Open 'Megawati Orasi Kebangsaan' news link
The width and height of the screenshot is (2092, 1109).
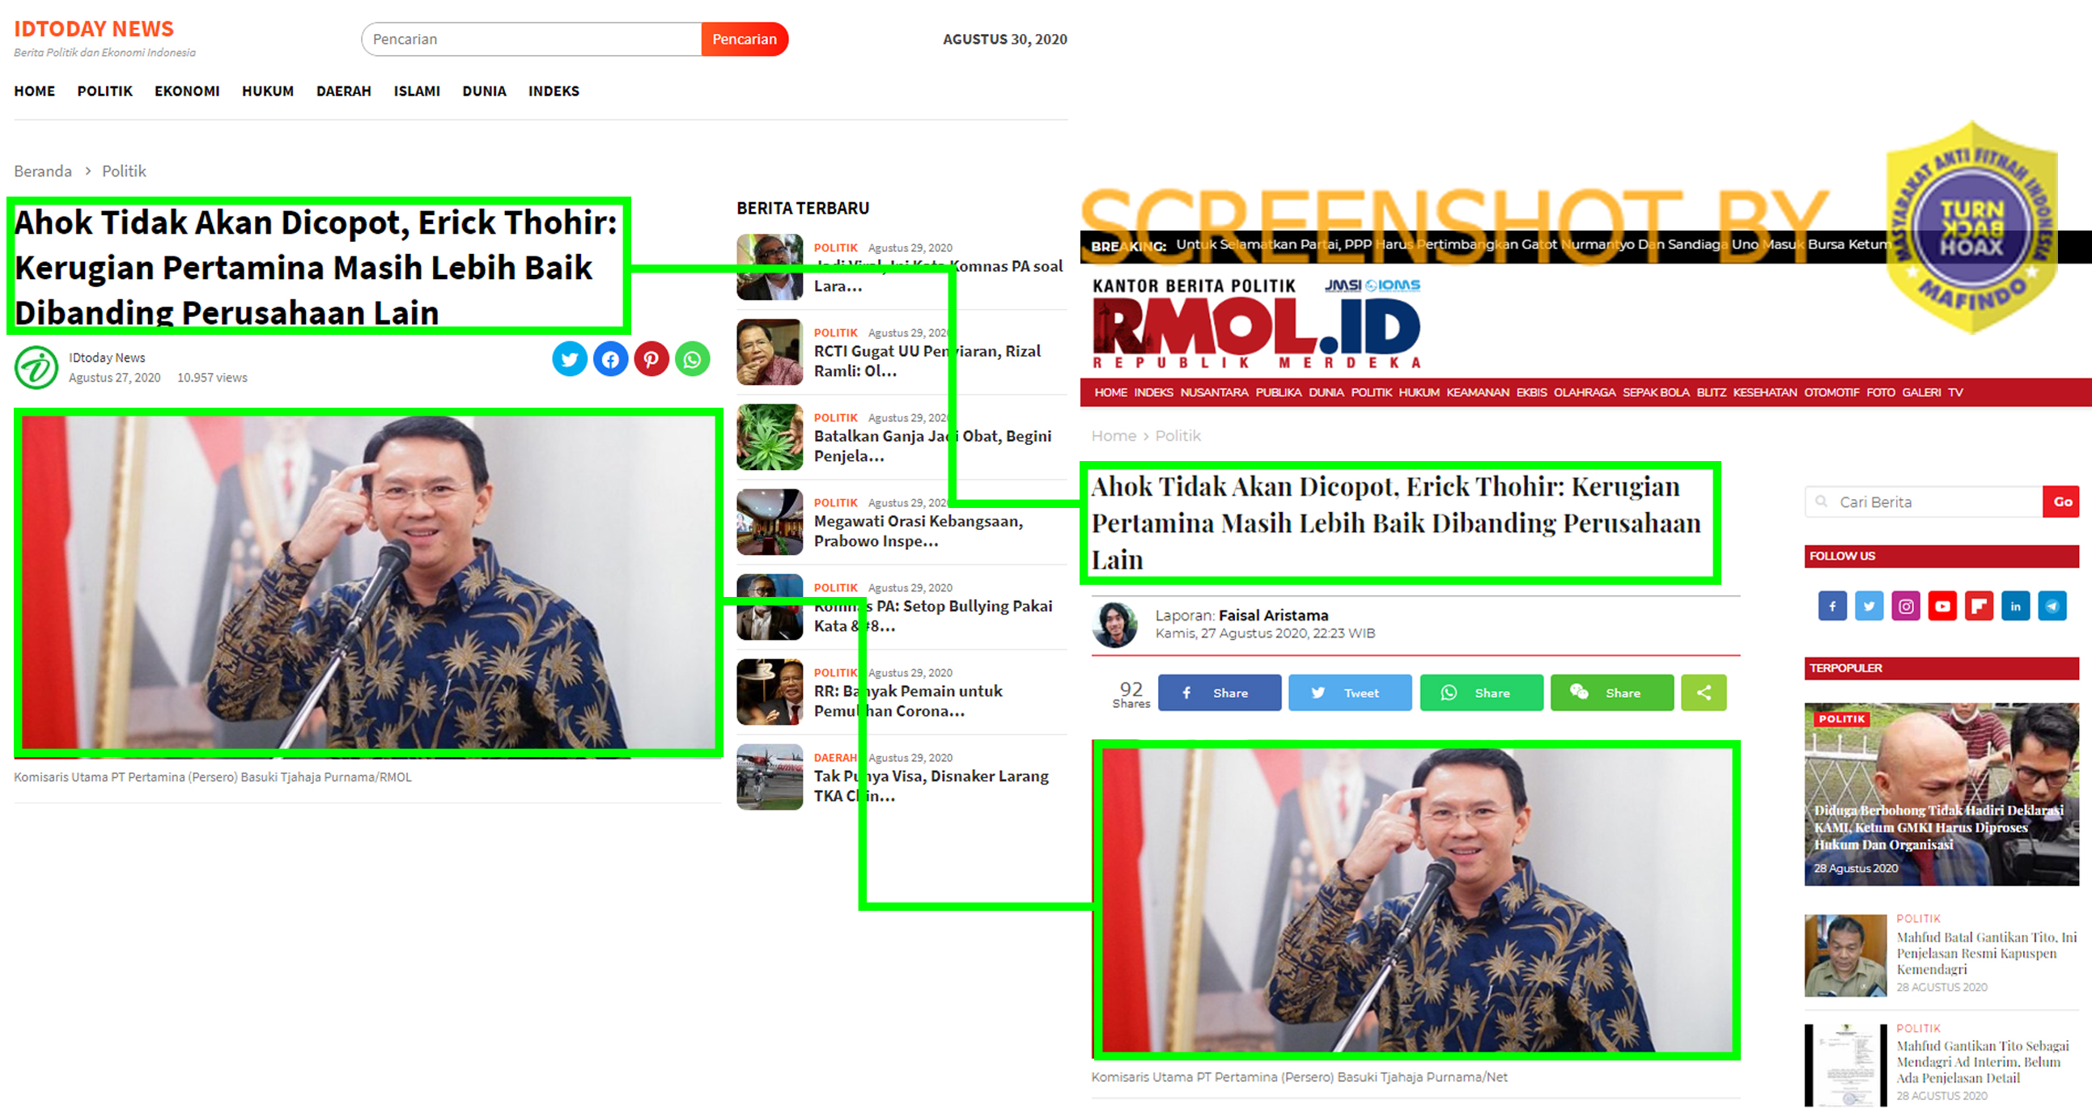point(918,531)
